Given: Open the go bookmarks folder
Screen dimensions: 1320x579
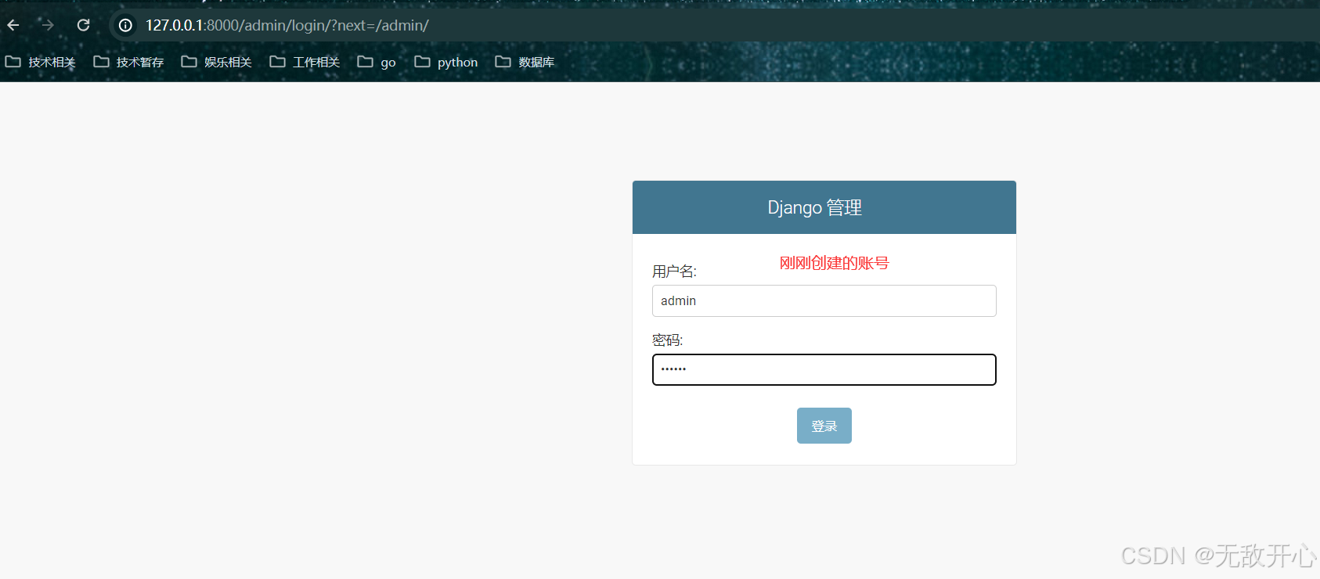Looking at the screenshot, I should [x=377, y=62].
